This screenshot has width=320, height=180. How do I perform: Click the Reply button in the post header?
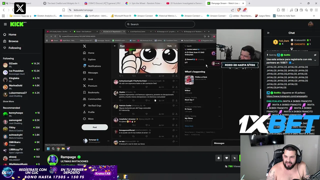coord(169,46)
